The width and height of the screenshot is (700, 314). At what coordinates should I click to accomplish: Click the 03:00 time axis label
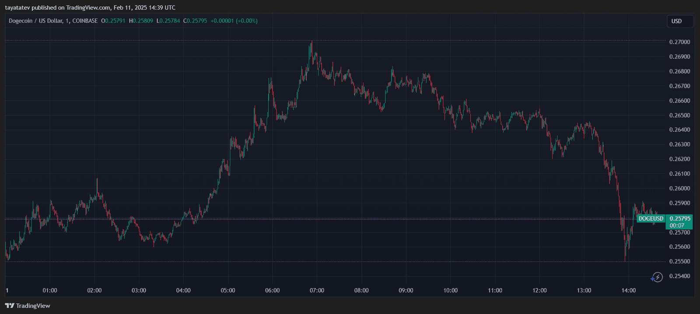click(x=139, y=290)
